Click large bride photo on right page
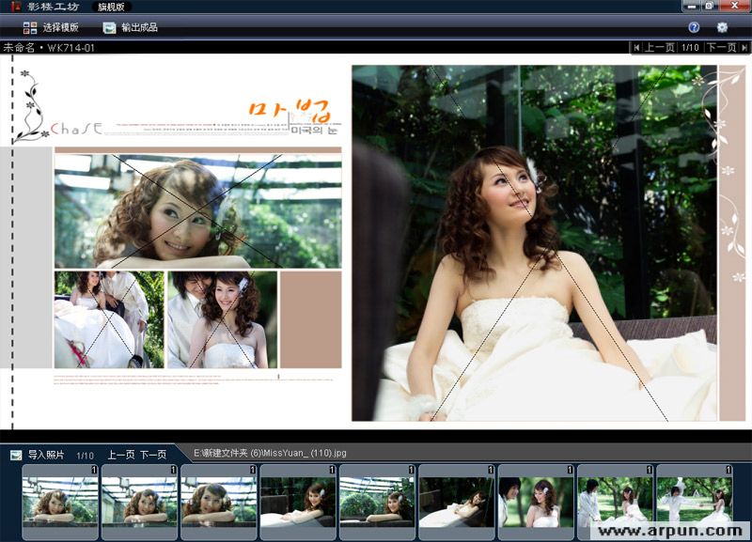 point(534,244)
